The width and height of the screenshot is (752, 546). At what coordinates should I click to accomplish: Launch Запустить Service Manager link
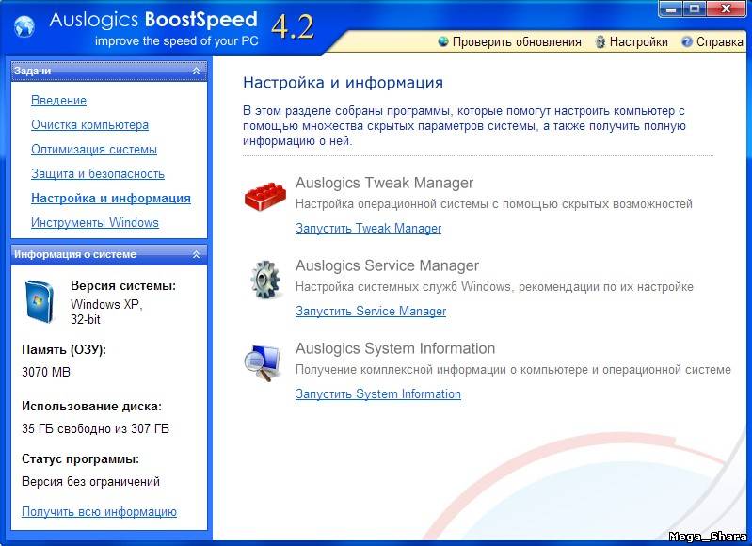click(x=371, y=312)
